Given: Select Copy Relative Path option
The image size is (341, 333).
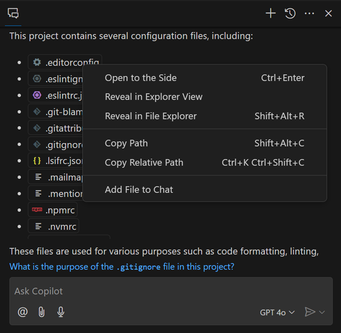Looking at the screenshot, I should pyautogui.click(x=144, y=162).
